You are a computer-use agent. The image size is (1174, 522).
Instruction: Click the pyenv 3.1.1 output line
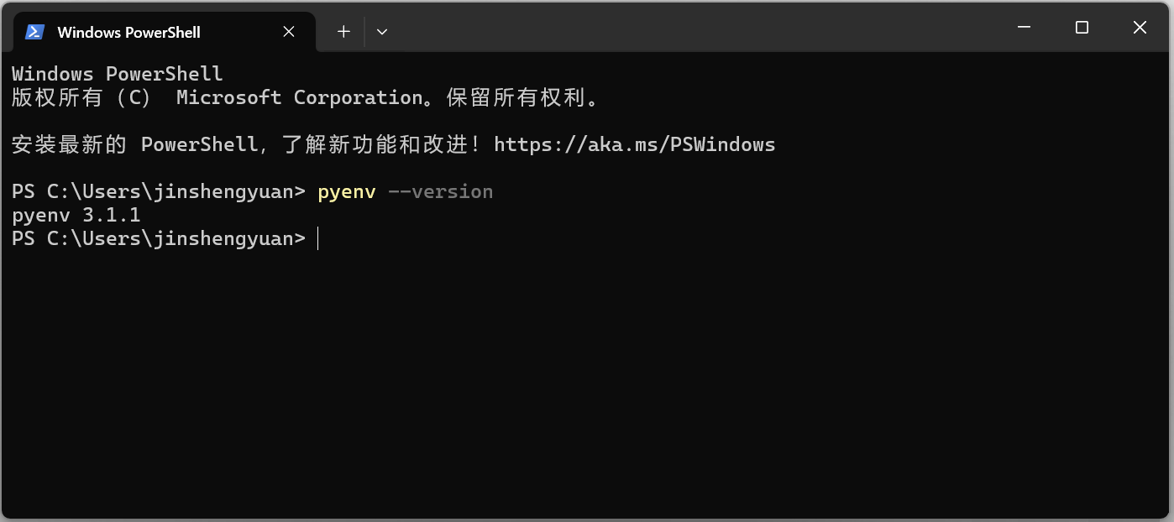[x=76, y=216]
